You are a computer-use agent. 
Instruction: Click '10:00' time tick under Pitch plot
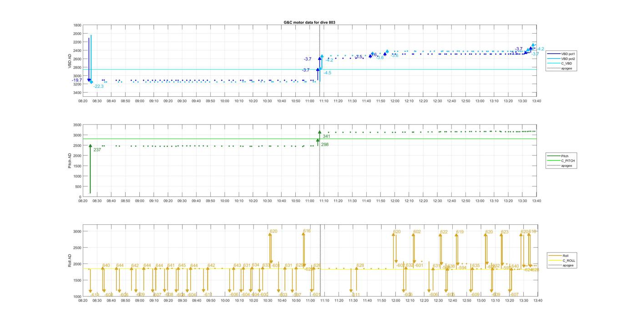tap(225, 201)
